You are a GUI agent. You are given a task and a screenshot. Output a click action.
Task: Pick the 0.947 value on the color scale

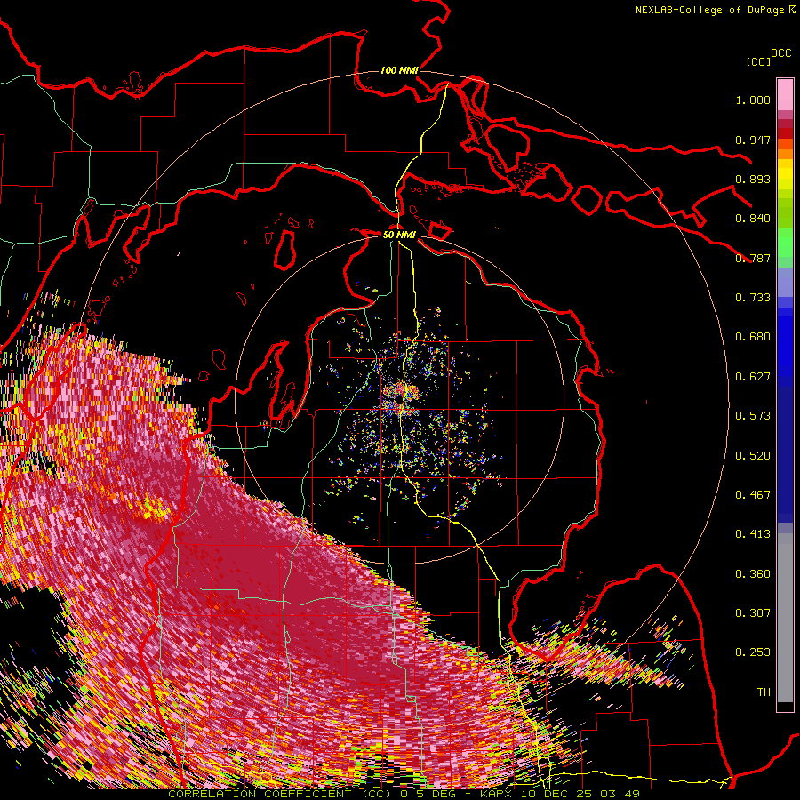(753, 140)
